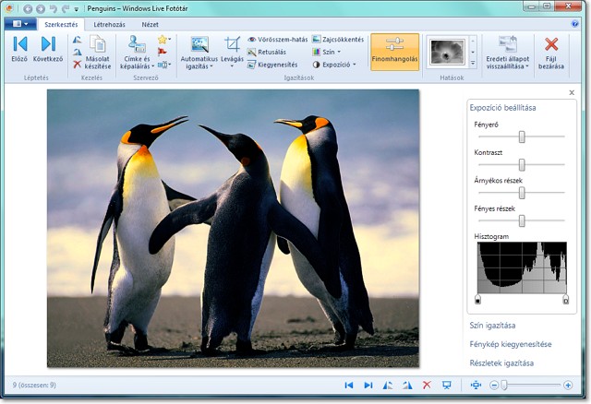The image size is (591, 404).
Task: Open the blue help icon
Action: (x=574, y=24)
